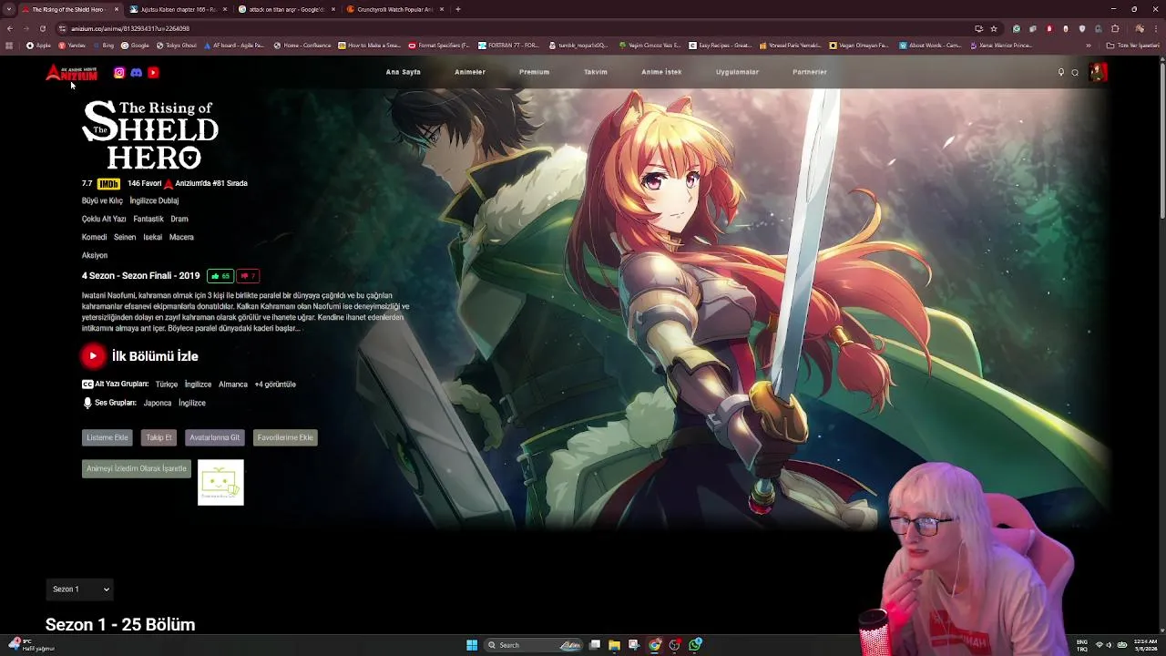This screenshot has width=1166, height=656.
Task: Open the user profile avatar menu
Action: (1098, 72)
